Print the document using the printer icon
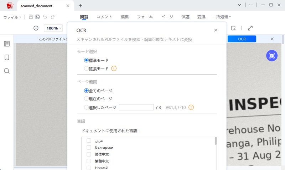The width and height of the screenshot is (285, 170). (x=37, y=17)
